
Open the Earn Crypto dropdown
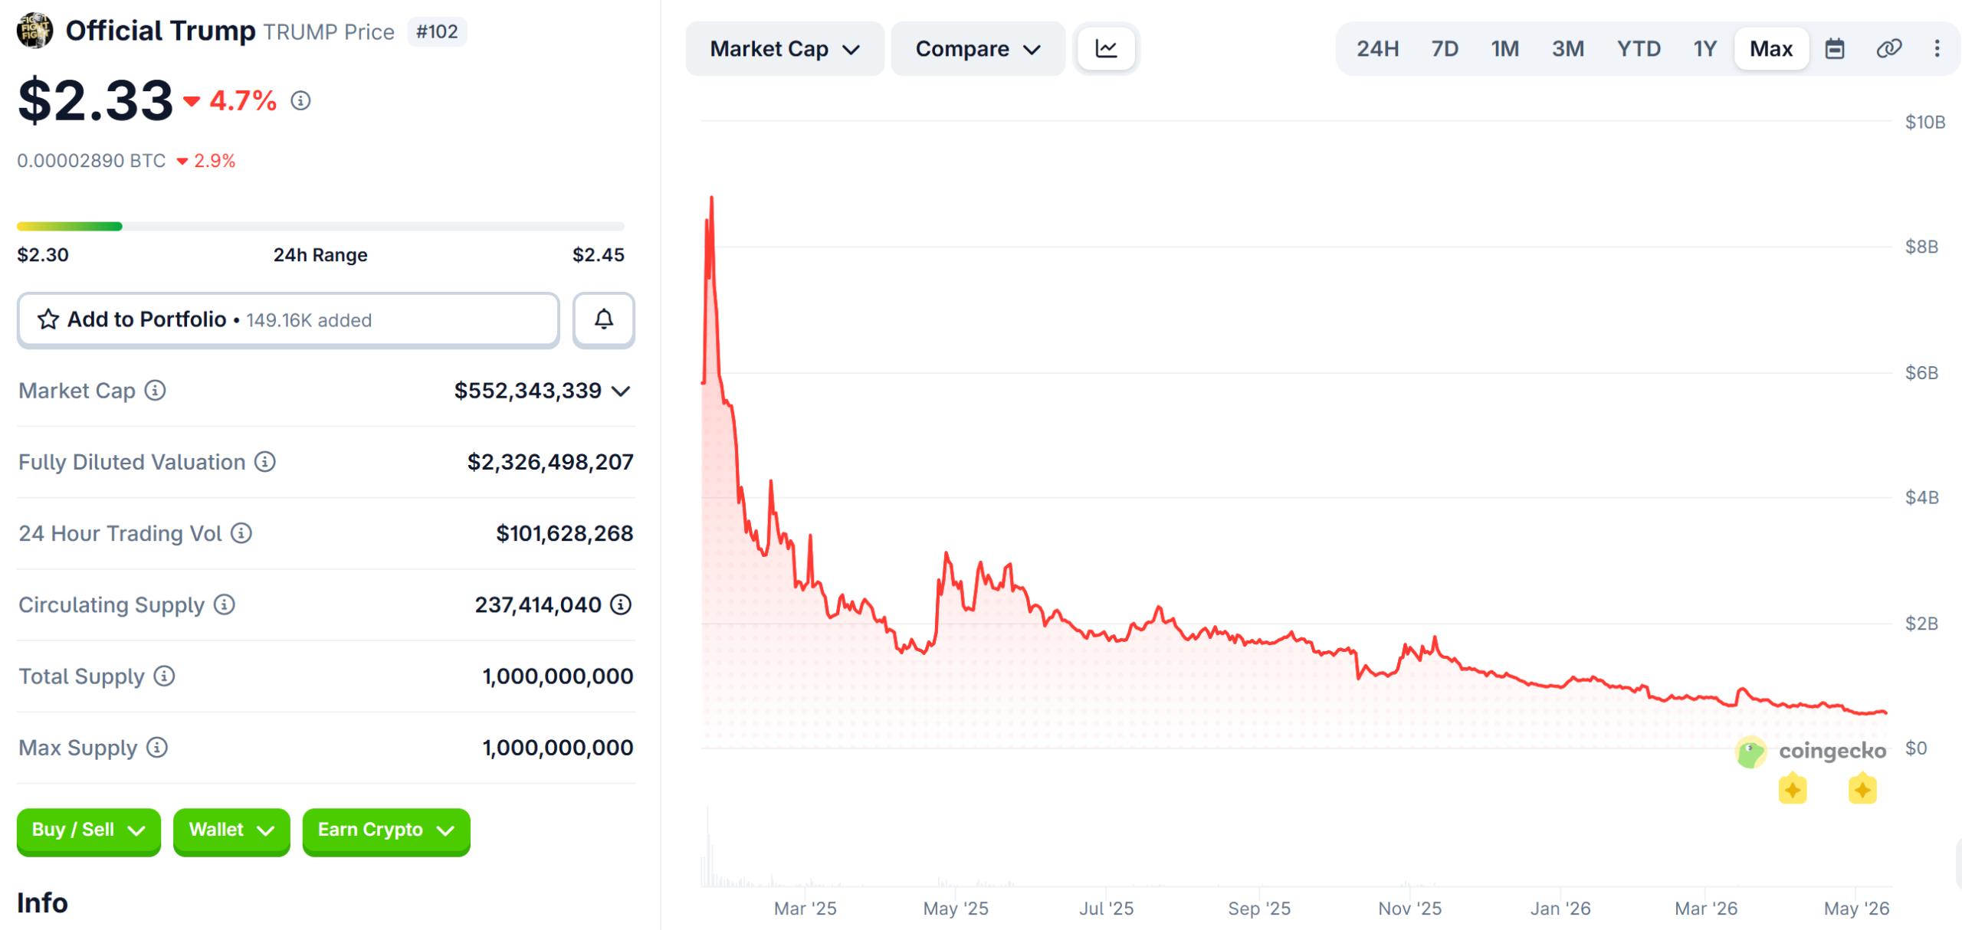(x=386, y=830)
